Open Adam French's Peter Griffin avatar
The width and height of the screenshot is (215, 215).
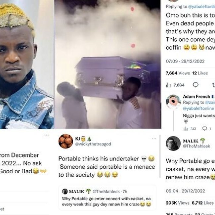(x=173, y=102)
